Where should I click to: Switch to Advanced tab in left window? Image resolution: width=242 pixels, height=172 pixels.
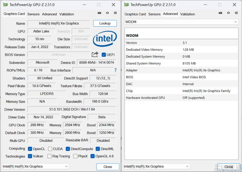[49, 14]
